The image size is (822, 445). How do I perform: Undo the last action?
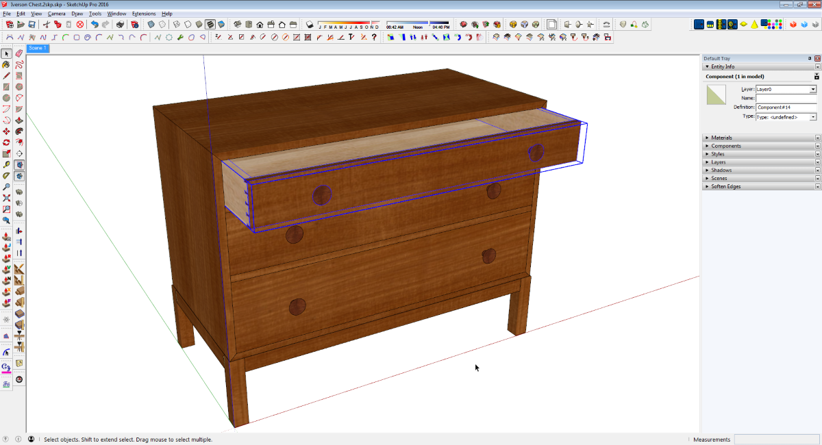coord(95,25)
